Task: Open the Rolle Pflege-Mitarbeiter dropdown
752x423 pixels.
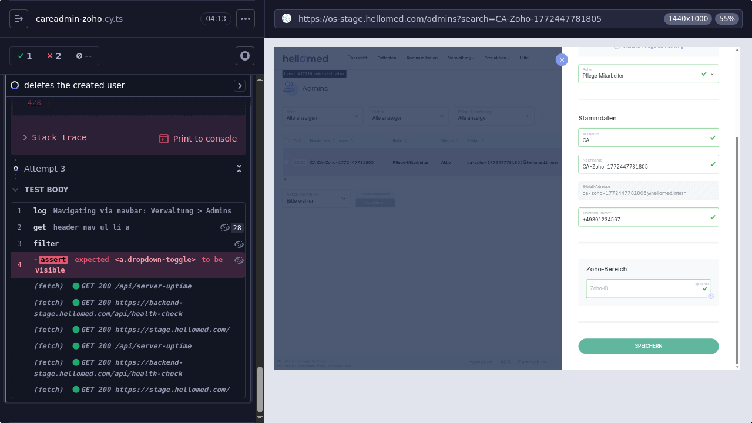Action: pyautogui.click(x=648, y=74)
